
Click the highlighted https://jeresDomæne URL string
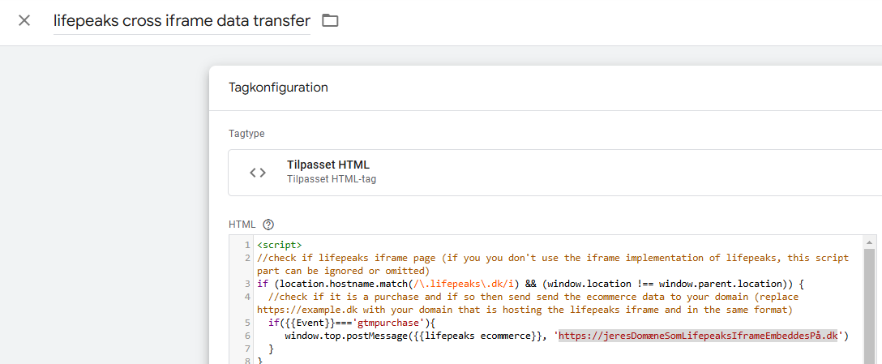click(698, 336)
